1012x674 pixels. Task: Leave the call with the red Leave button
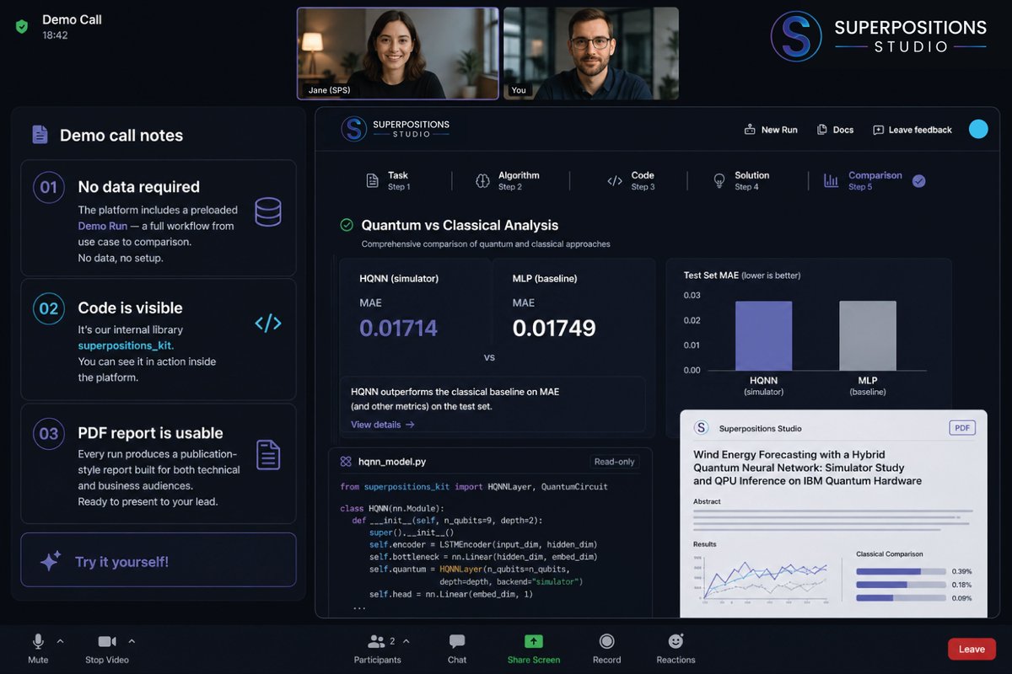coord(972,649)
